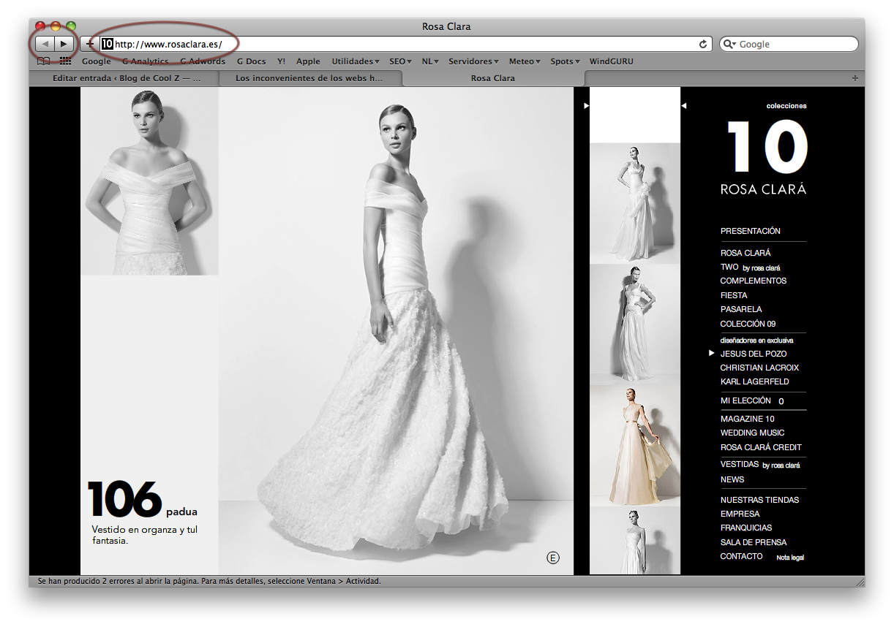Select the bottom partially visible dress thumbnail

tap(635, 541)
